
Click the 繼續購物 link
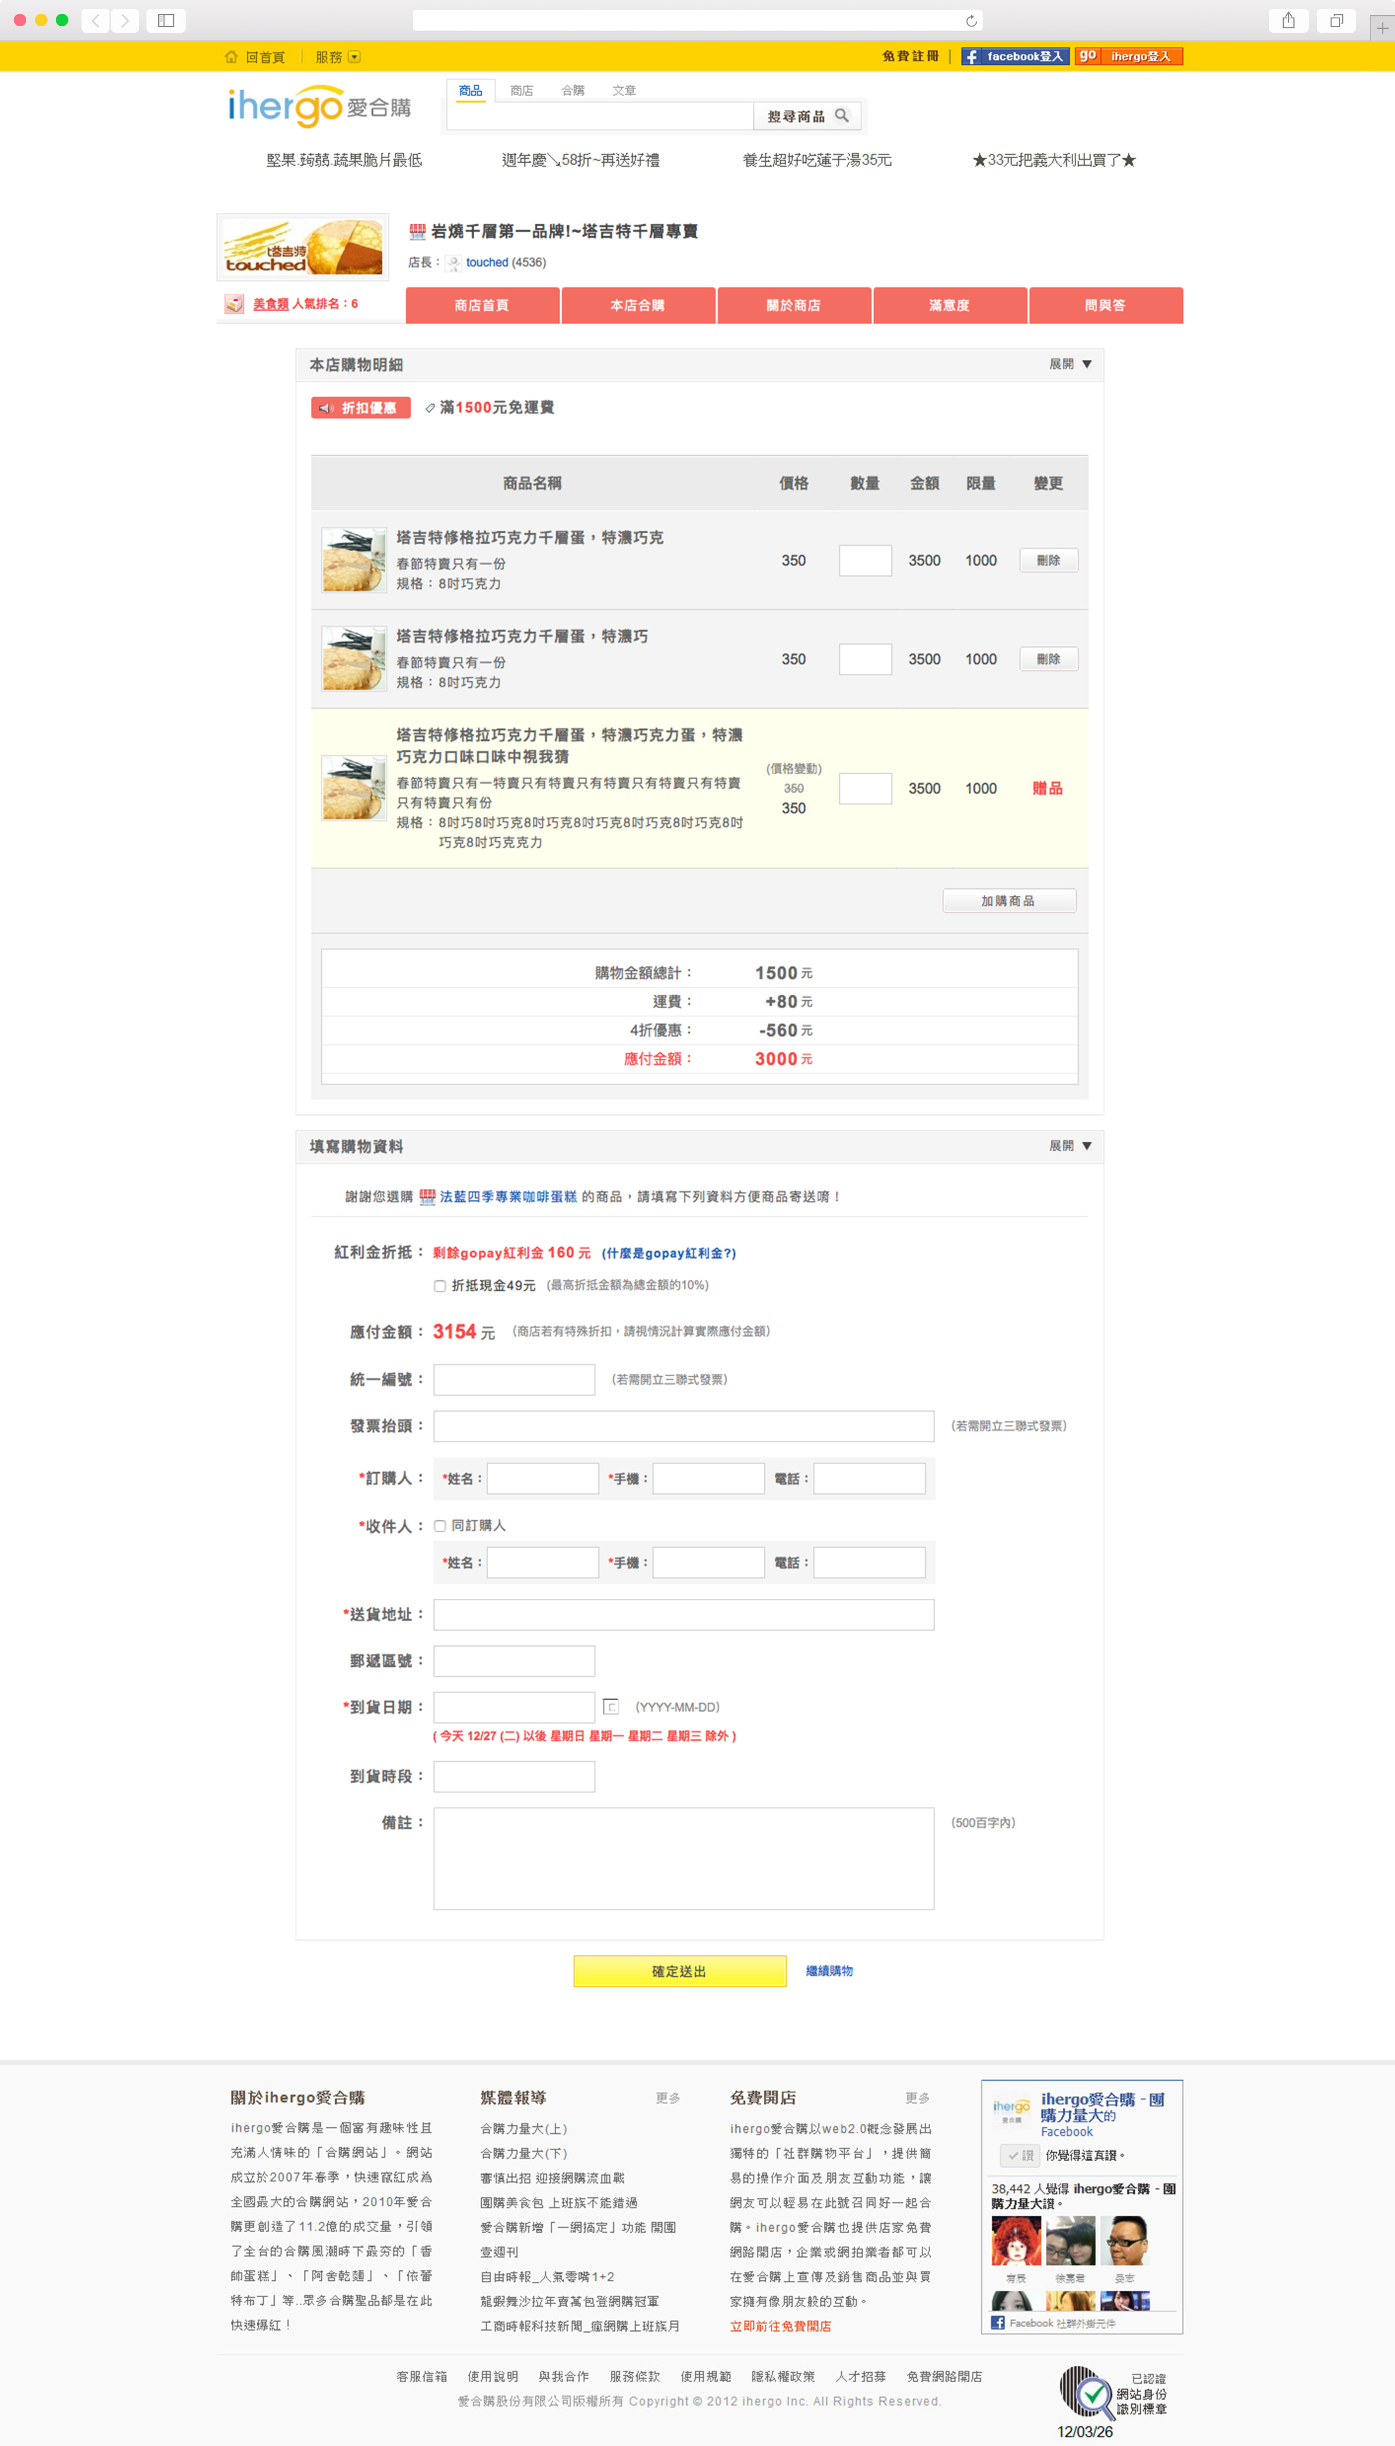click(829, 1971)
